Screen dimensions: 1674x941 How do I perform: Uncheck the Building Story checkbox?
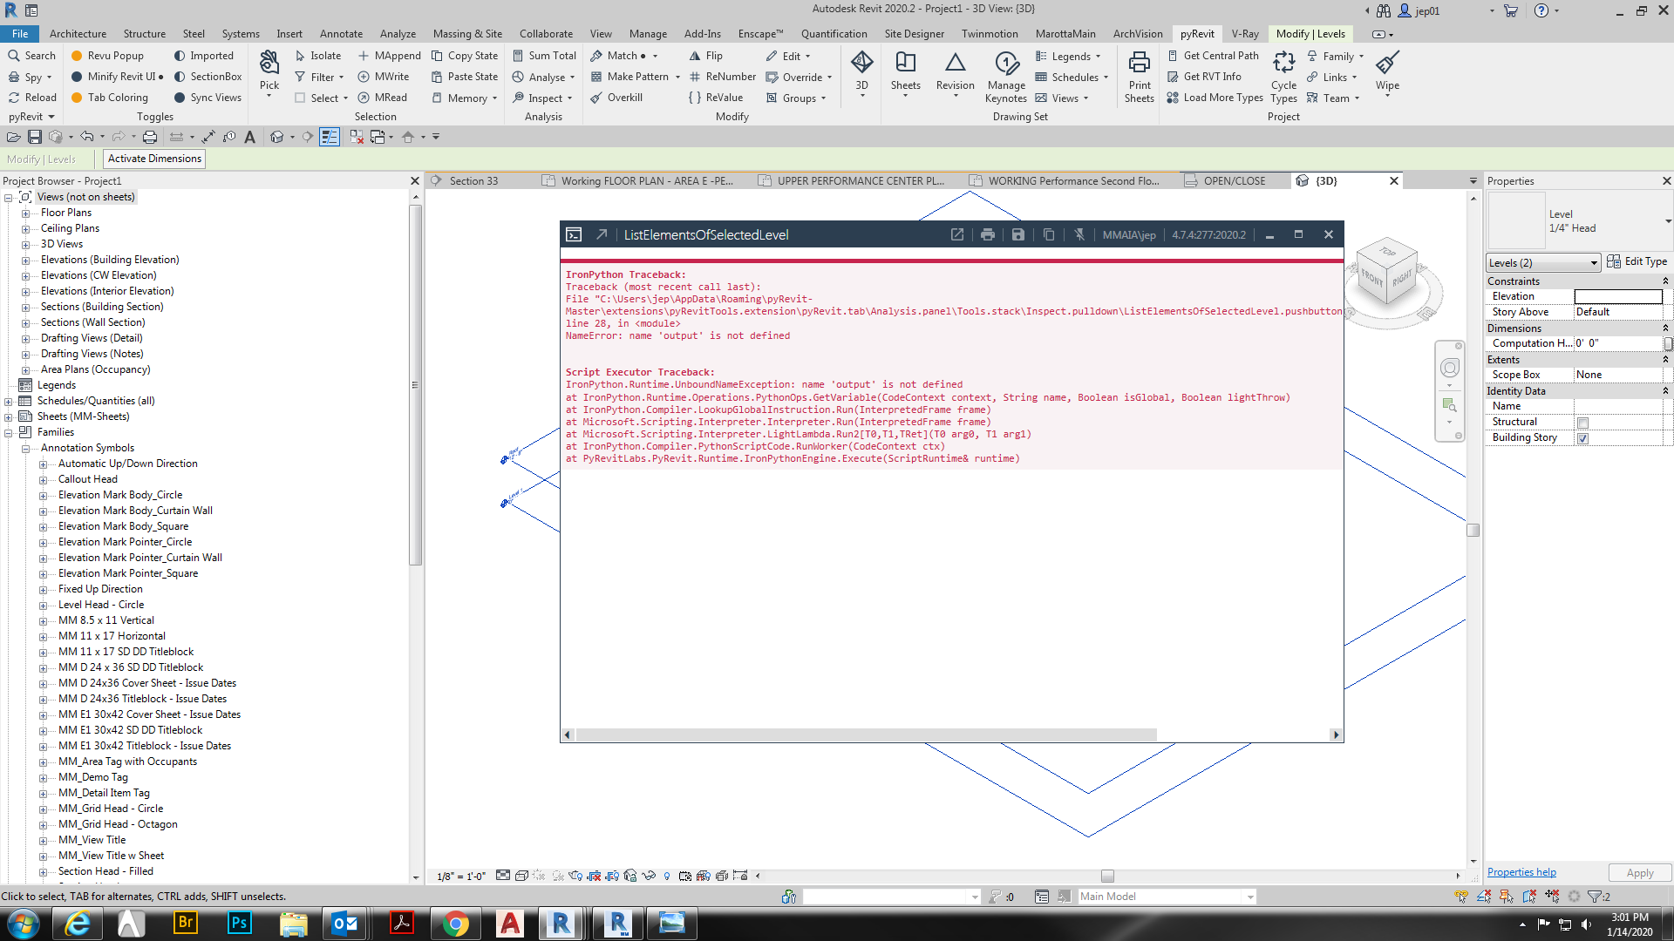click(x=1583, y=438)
